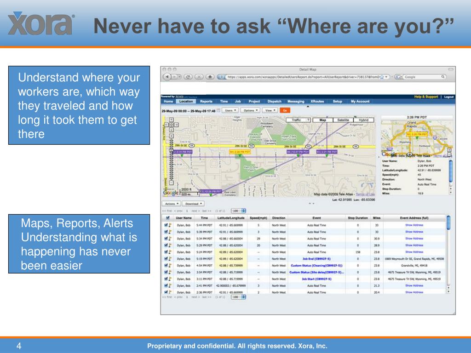
Task: Open the calendar icon beside date range
Action: [218, 110]
